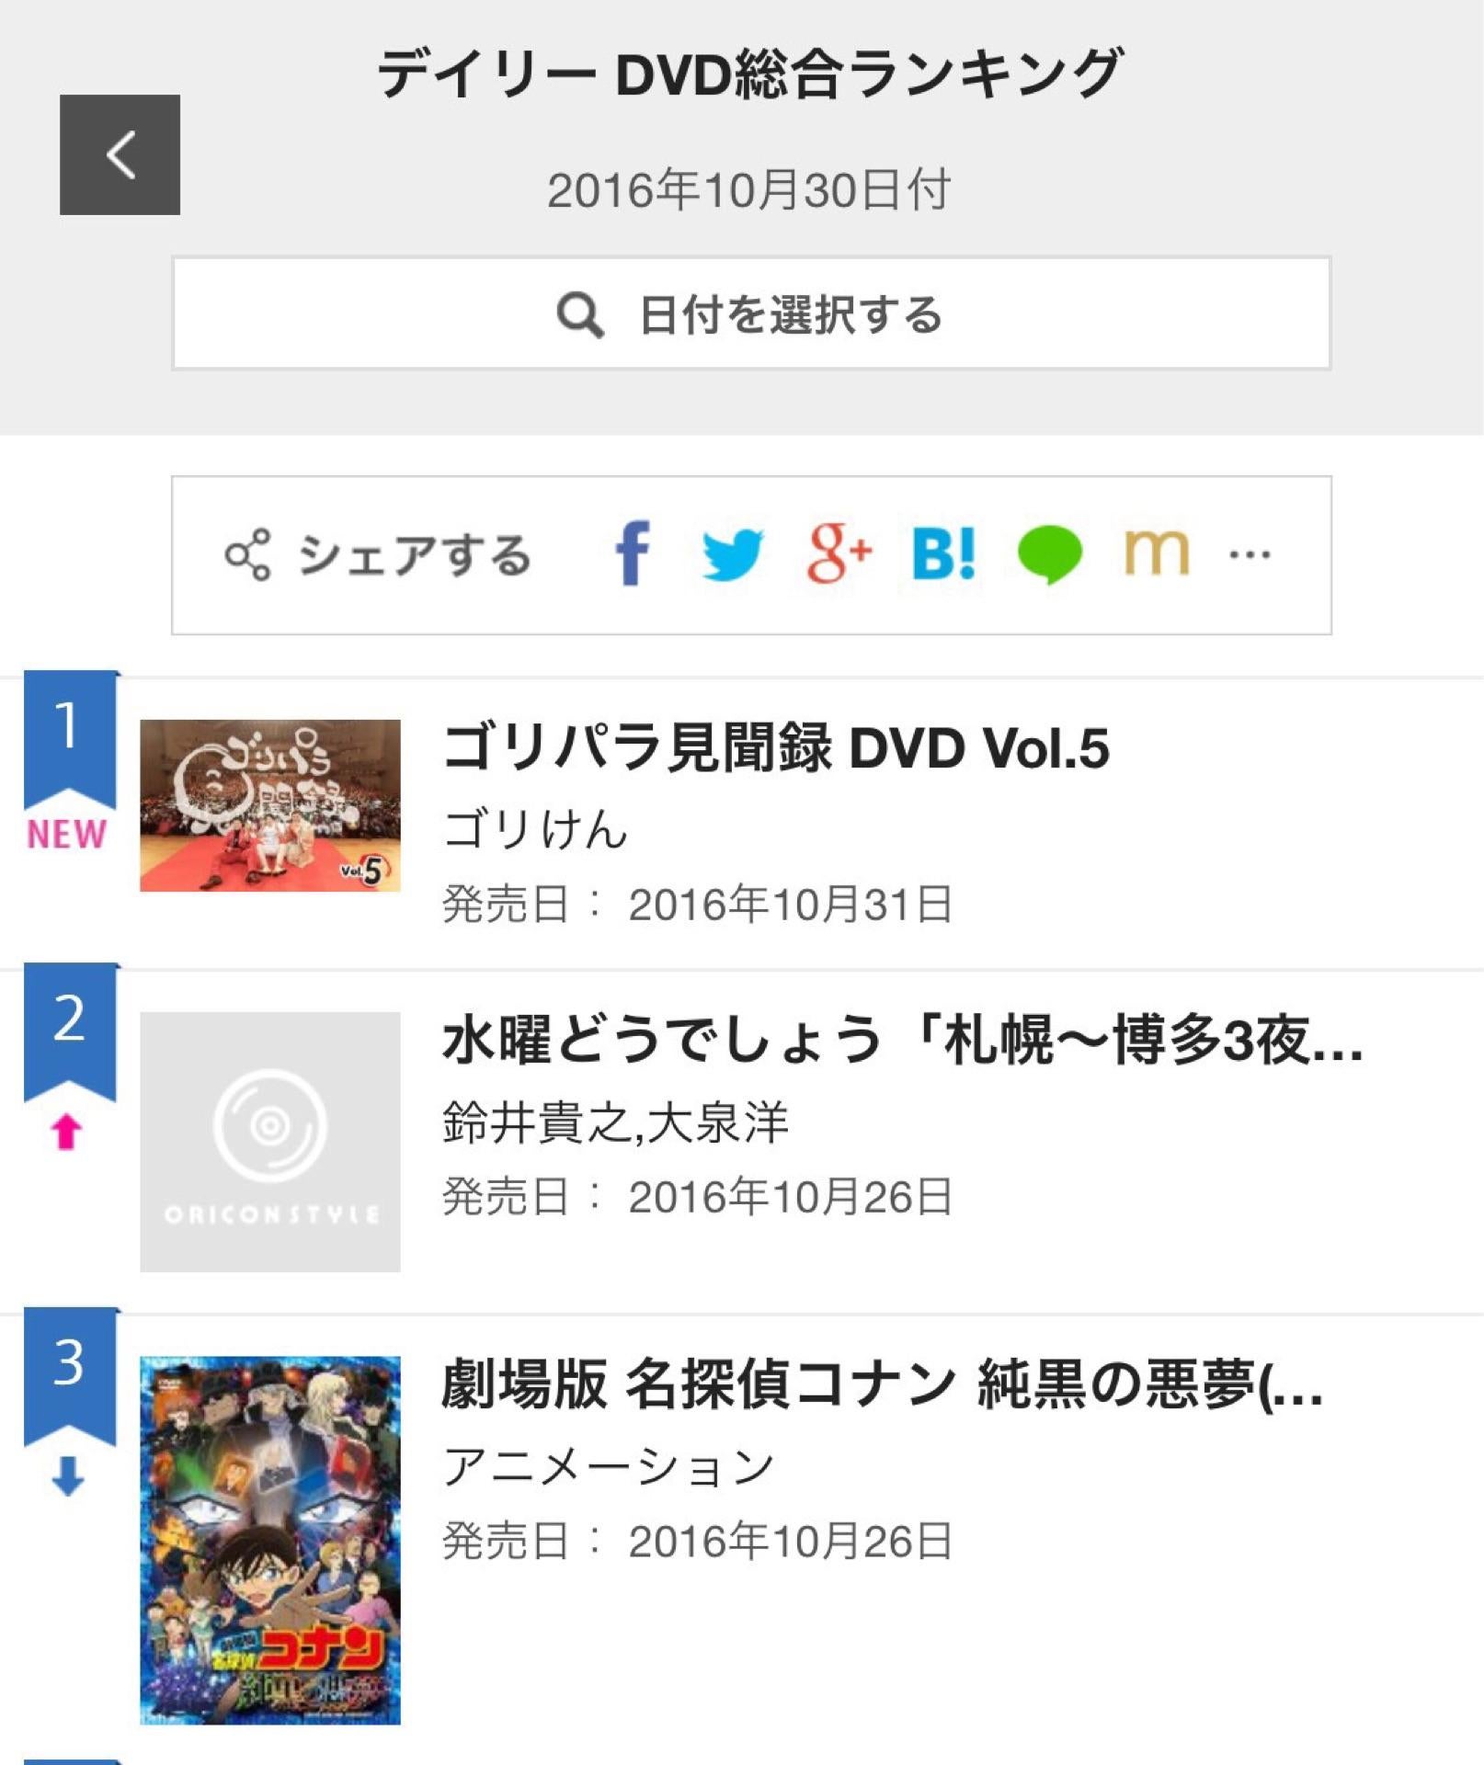This screenshot has height=1765, width=1484.
Task: Tap the back arrow button
Action: [120, 154]
